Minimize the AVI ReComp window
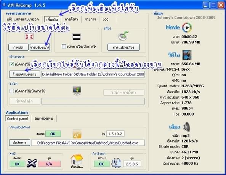The width and height of the screenshot is (226, 175). [206, 5]
